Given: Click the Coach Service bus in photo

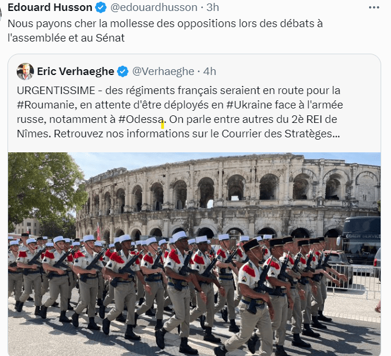Looking at the screenshot, I should pos(360,242).
